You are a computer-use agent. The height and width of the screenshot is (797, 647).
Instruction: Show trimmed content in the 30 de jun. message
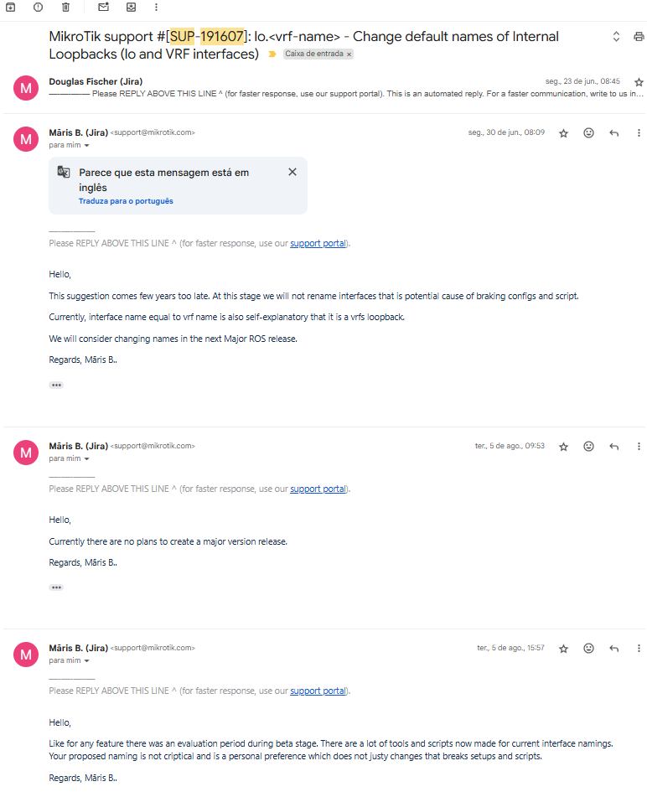click(x=56, y=386)
